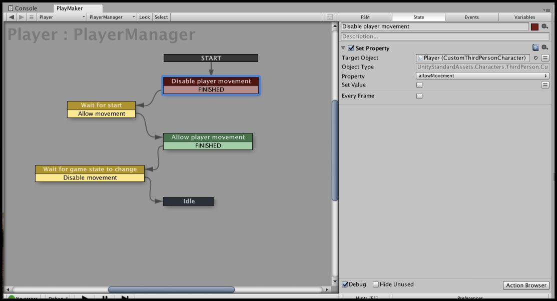
Task: Open the Player game object dropdown
Action: pyautogui.click(x=62, y=17)
